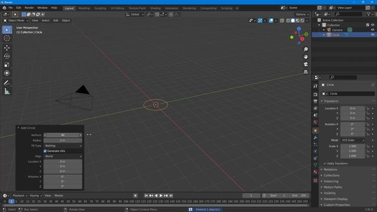Open the File menu
Image resolution: width=377 pixels, height=212 pixels.
coord(11,8)
